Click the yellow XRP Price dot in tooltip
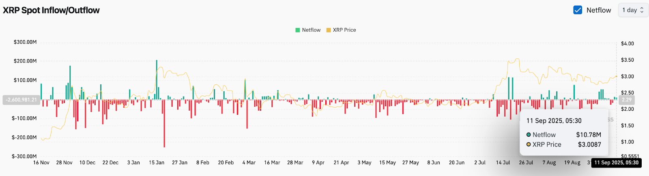 pyautogui.click(x=529, y=144)
